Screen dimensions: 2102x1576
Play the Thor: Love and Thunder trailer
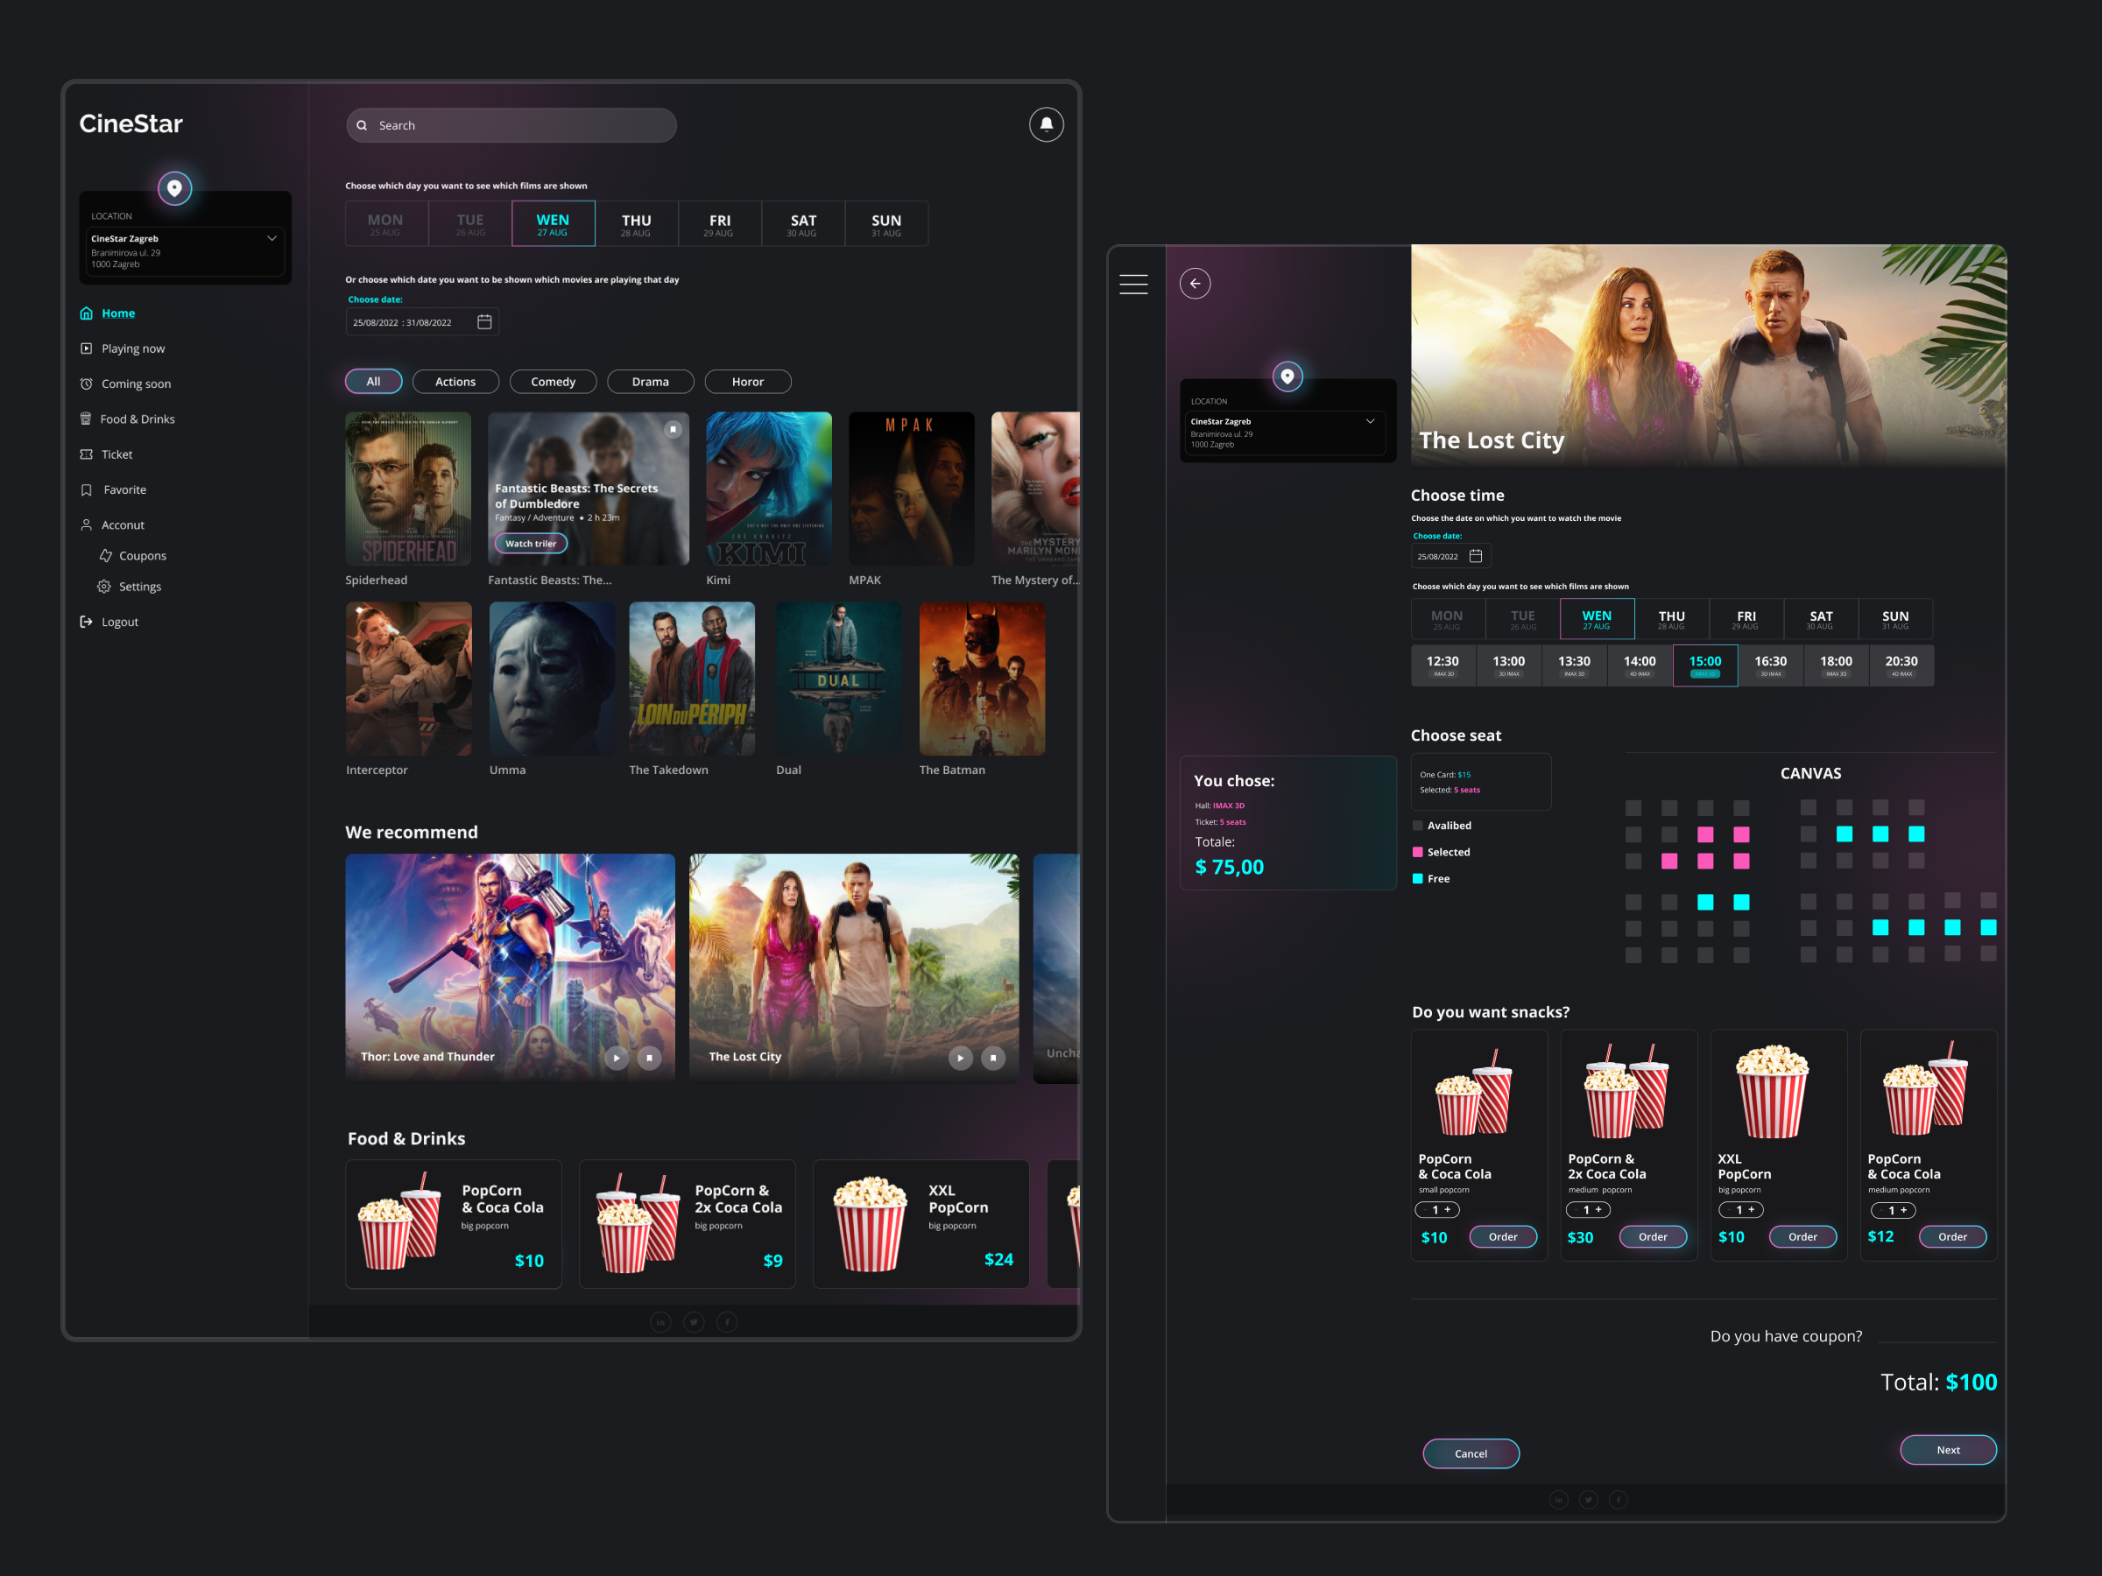click(617, 1058)
